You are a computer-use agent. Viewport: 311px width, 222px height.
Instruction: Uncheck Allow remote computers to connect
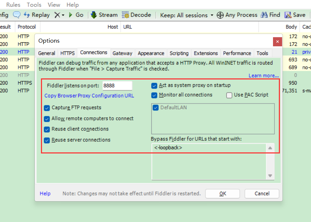[47, 119]
